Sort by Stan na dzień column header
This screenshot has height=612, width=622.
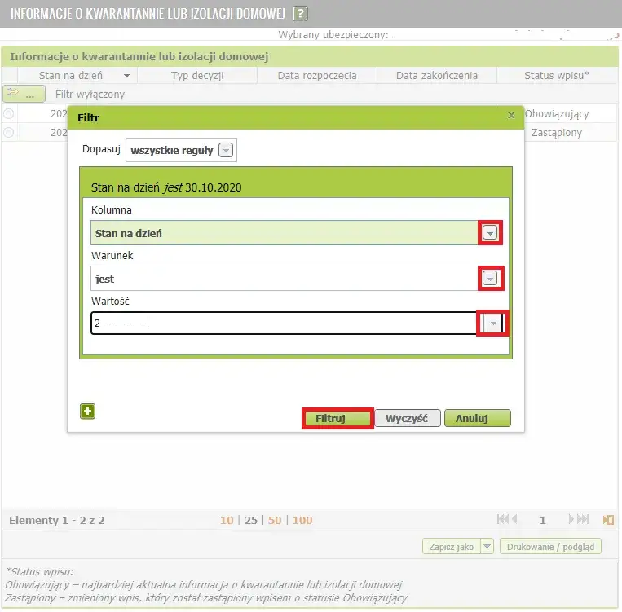point(77,75)
